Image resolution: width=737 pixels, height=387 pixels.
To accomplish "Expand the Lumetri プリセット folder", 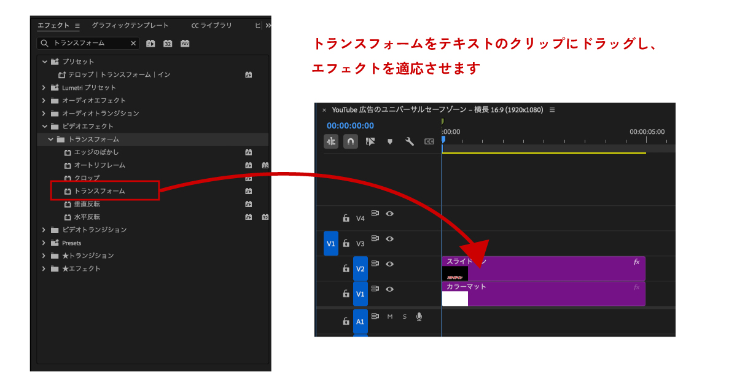I will [44, 87].
